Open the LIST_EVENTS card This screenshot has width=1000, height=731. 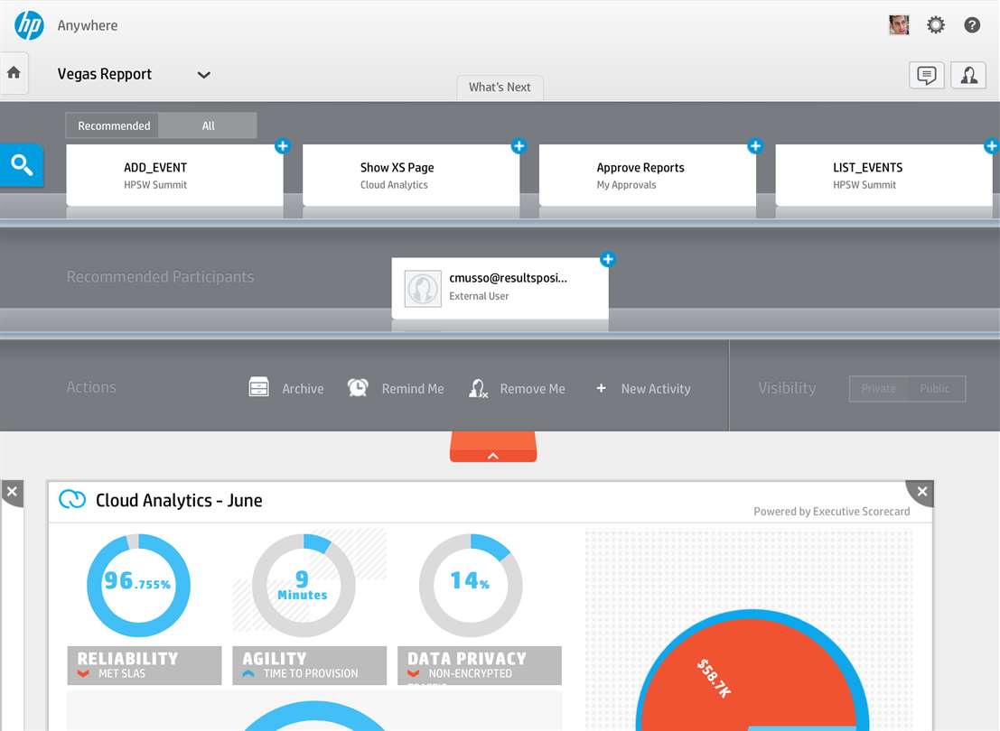click(x=884, y=174)
